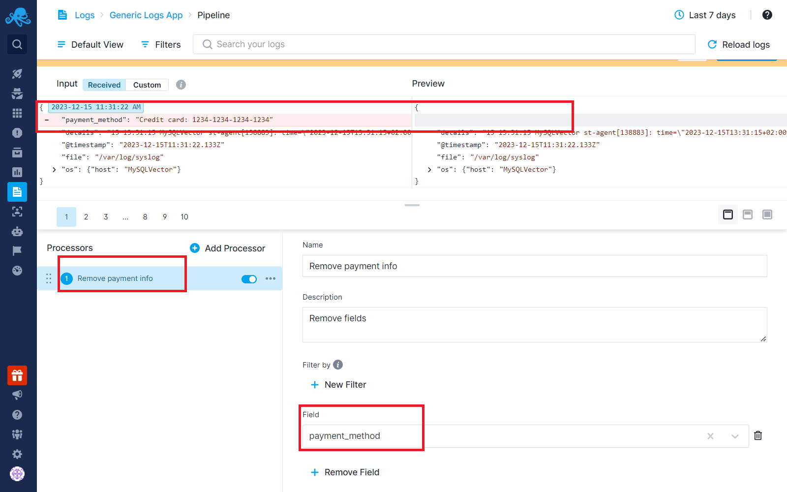Click the 2023-12-15 11:31:22 AM timestamp tag
The height and width of the screenshot is (492, 787).
(x=96, y=107)
